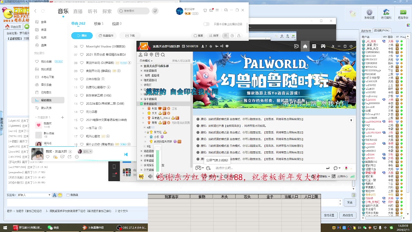
Task: Collapse the 青青直播间 channel group
Action: (x=141, y=104)
